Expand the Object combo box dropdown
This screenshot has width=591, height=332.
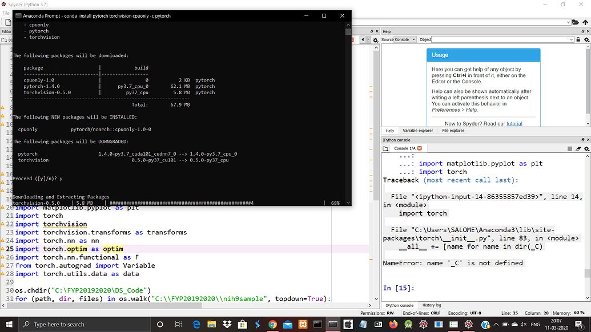(571, 40)
